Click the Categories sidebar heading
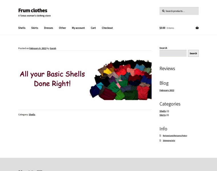Viewport: 217px width, 171px height. (x=170, y=104)
